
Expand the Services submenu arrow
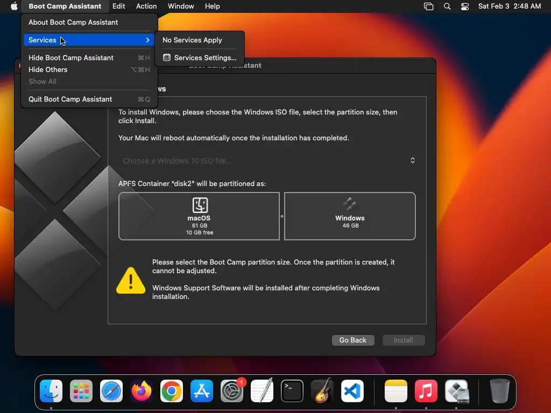(x=147, y=40)
